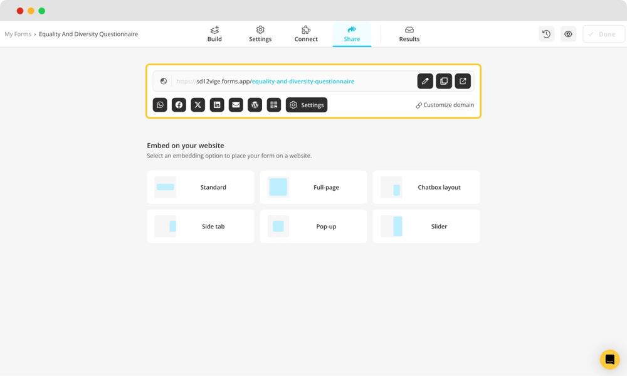Open the Results tab
The image size is (627, 376).
pyautogui.click(x=409, y=34)
